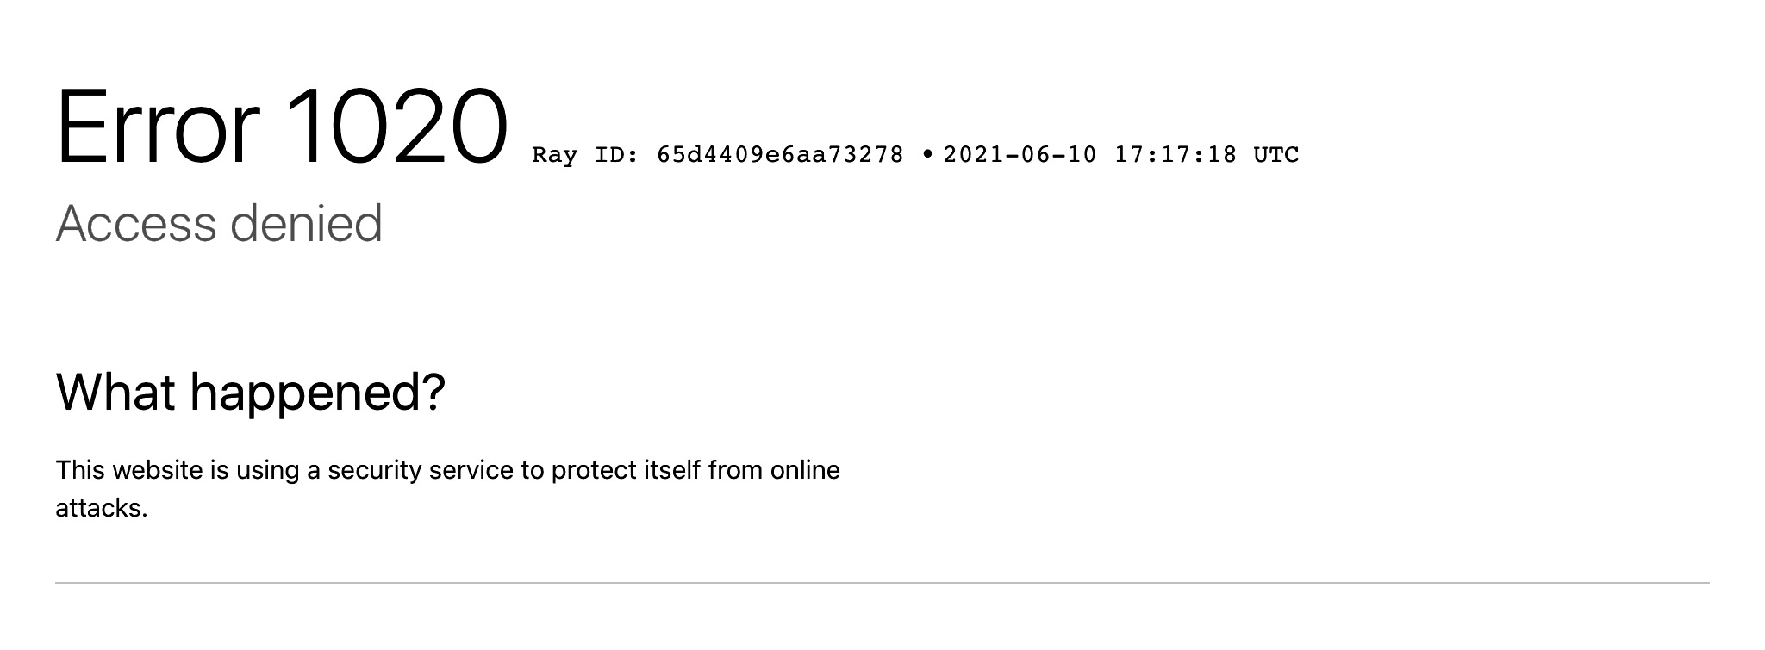Click the bullet separator after the Ray ID

click(x=927, y=154)
